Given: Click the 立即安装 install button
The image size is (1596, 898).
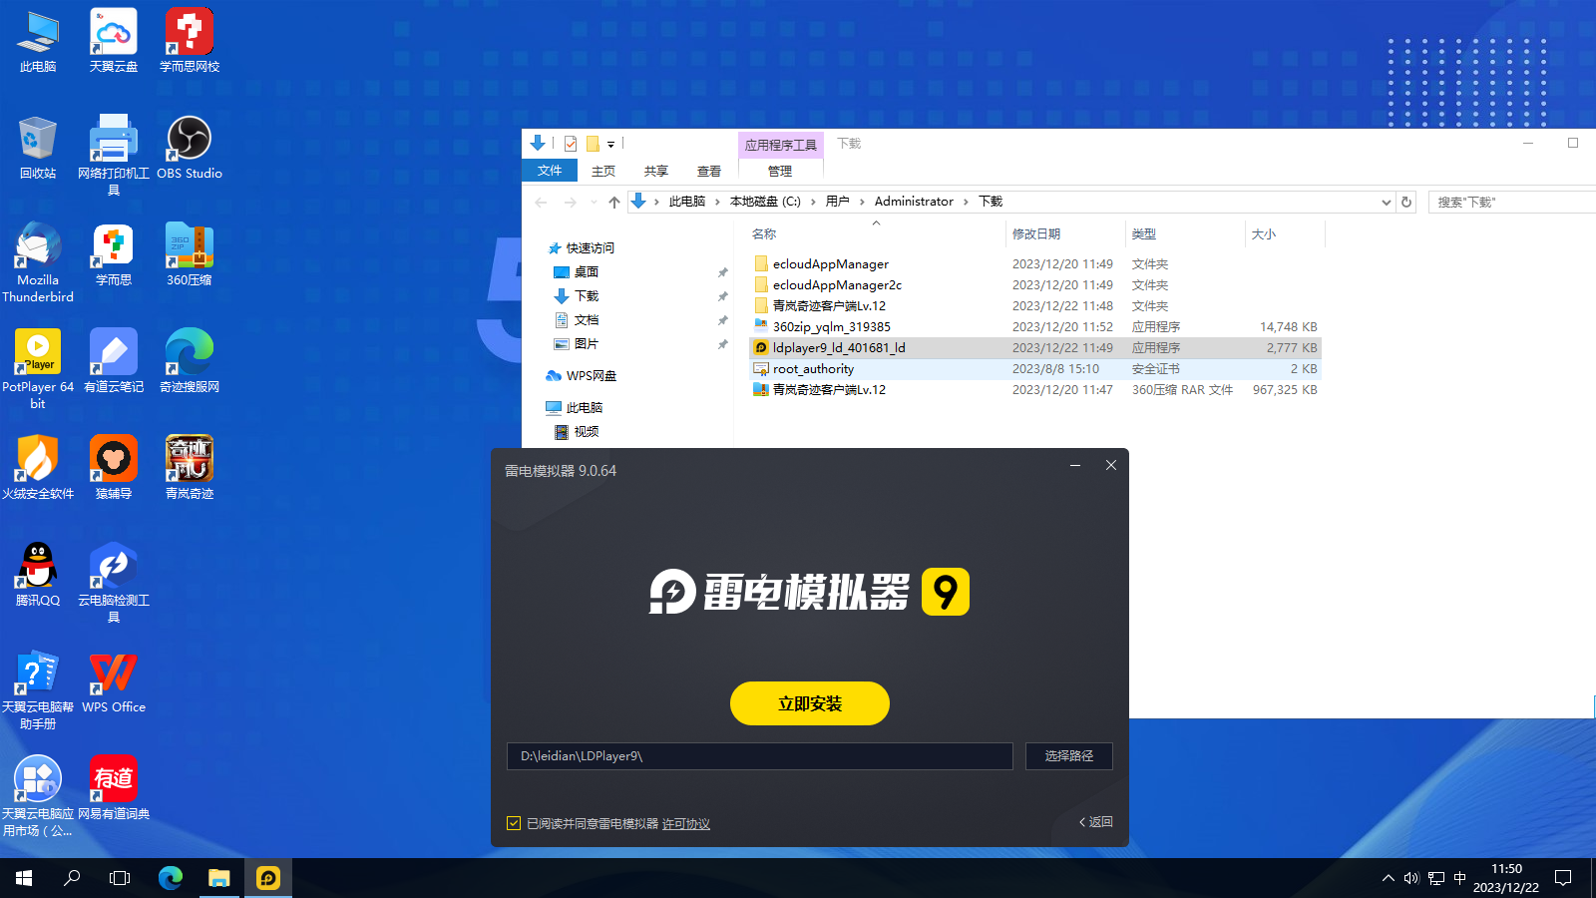Looking at the screenshot, I should tap(810, 703).
